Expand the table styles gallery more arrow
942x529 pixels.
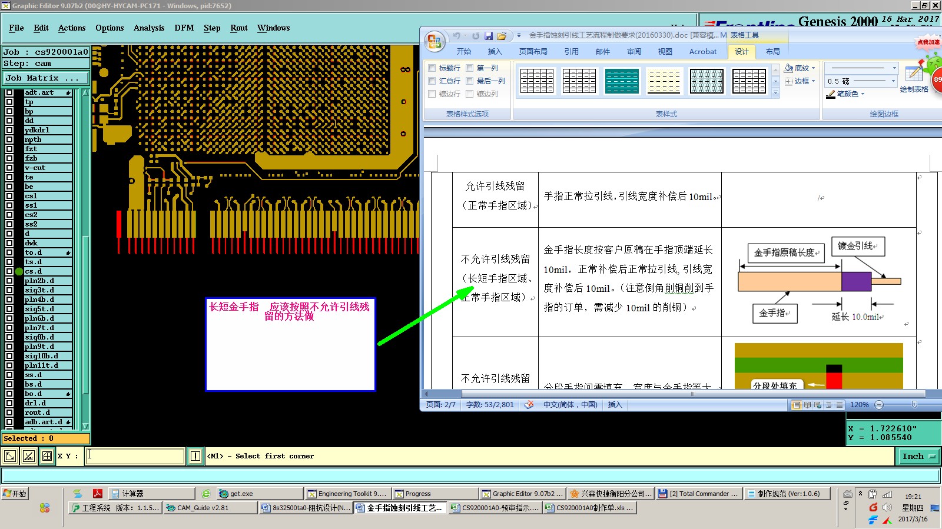775,93
